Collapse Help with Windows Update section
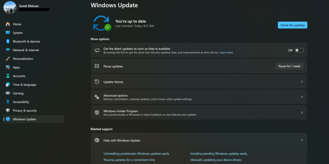 [302, 140]
